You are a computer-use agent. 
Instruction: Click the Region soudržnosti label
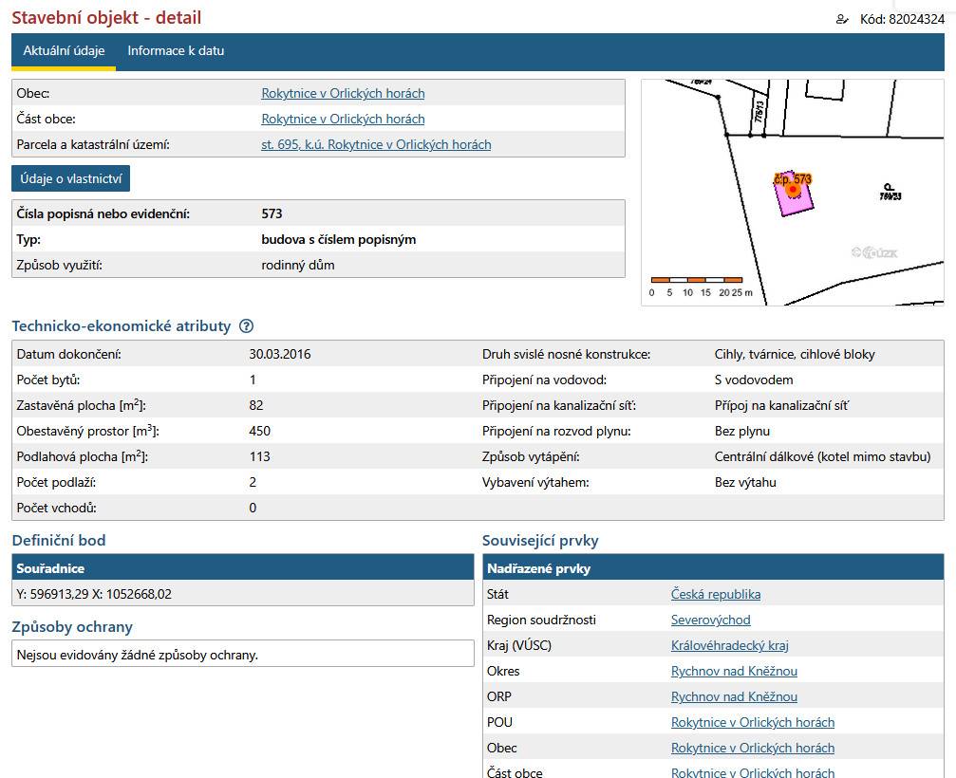point(541,620)
